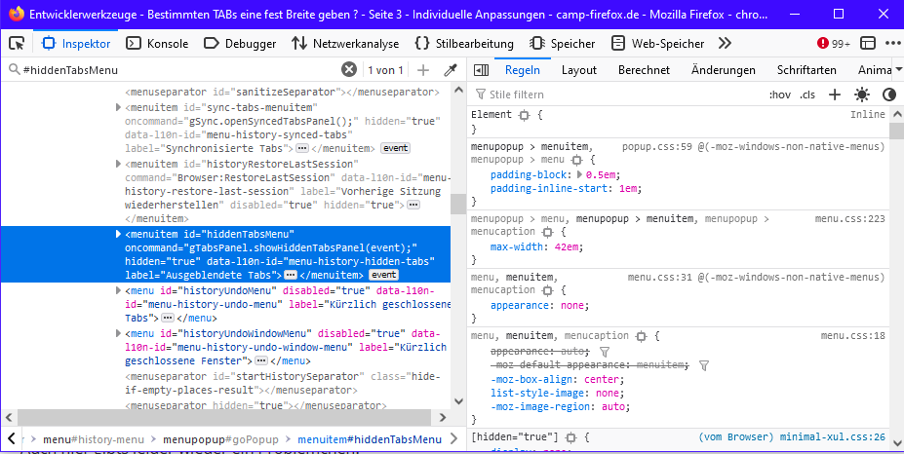The image size is (904, 454).
Task: Open the popup.css:59 source link
Action: [x=657, y=146]
